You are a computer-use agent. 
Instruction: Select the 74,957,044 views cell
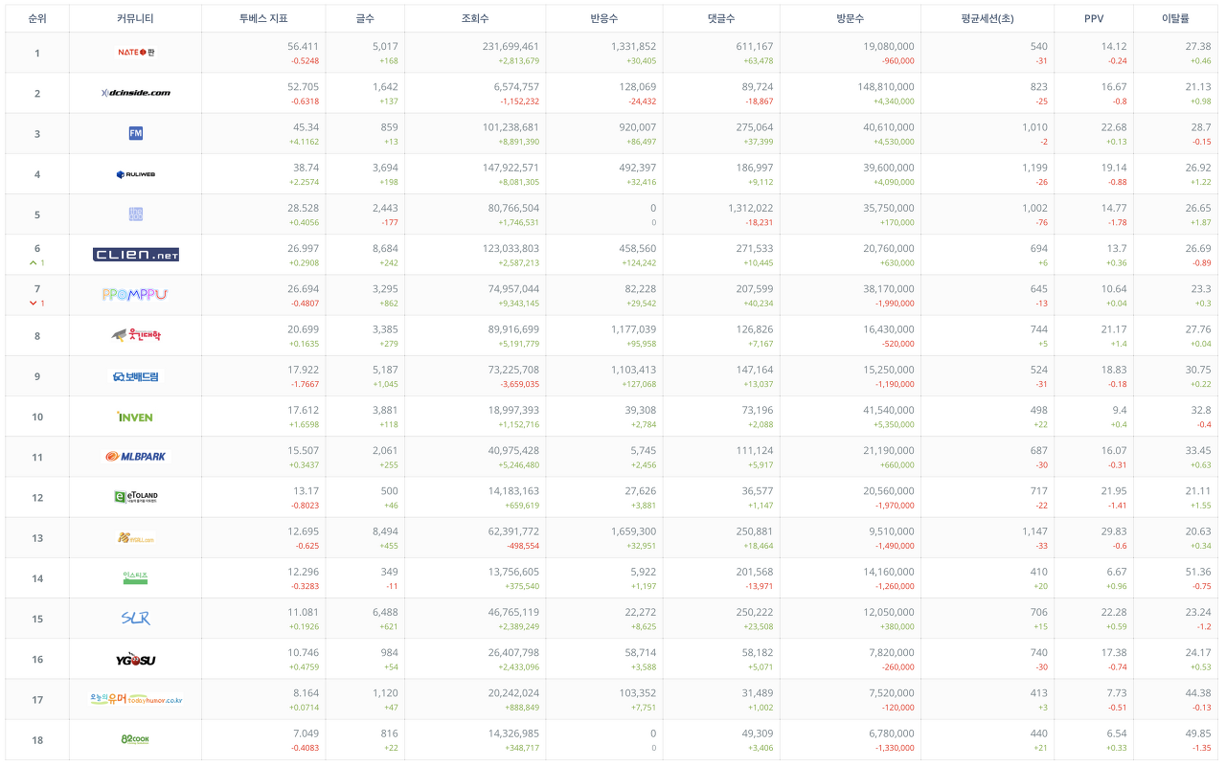[x=513, y=288]
